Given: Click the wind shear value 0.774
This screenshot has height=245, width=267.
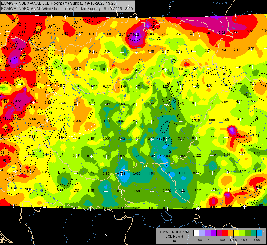Looking at the screenshot, I should tap(107, 86).
